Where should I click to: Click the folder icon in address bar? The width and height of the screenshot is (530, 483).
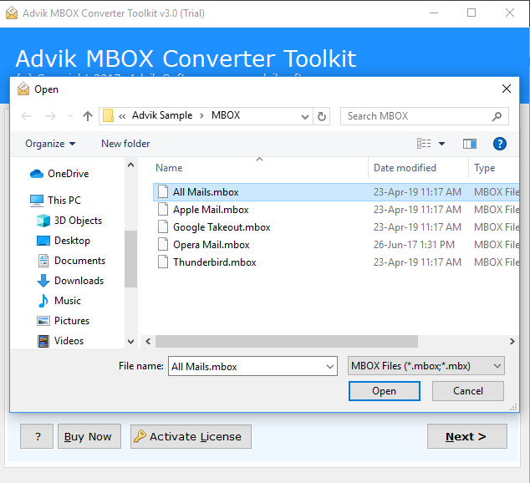click(x=108, y=115)
